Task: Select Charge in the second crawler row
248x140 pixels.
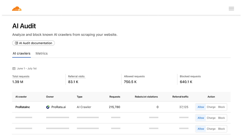Action: tap(211, 118)
